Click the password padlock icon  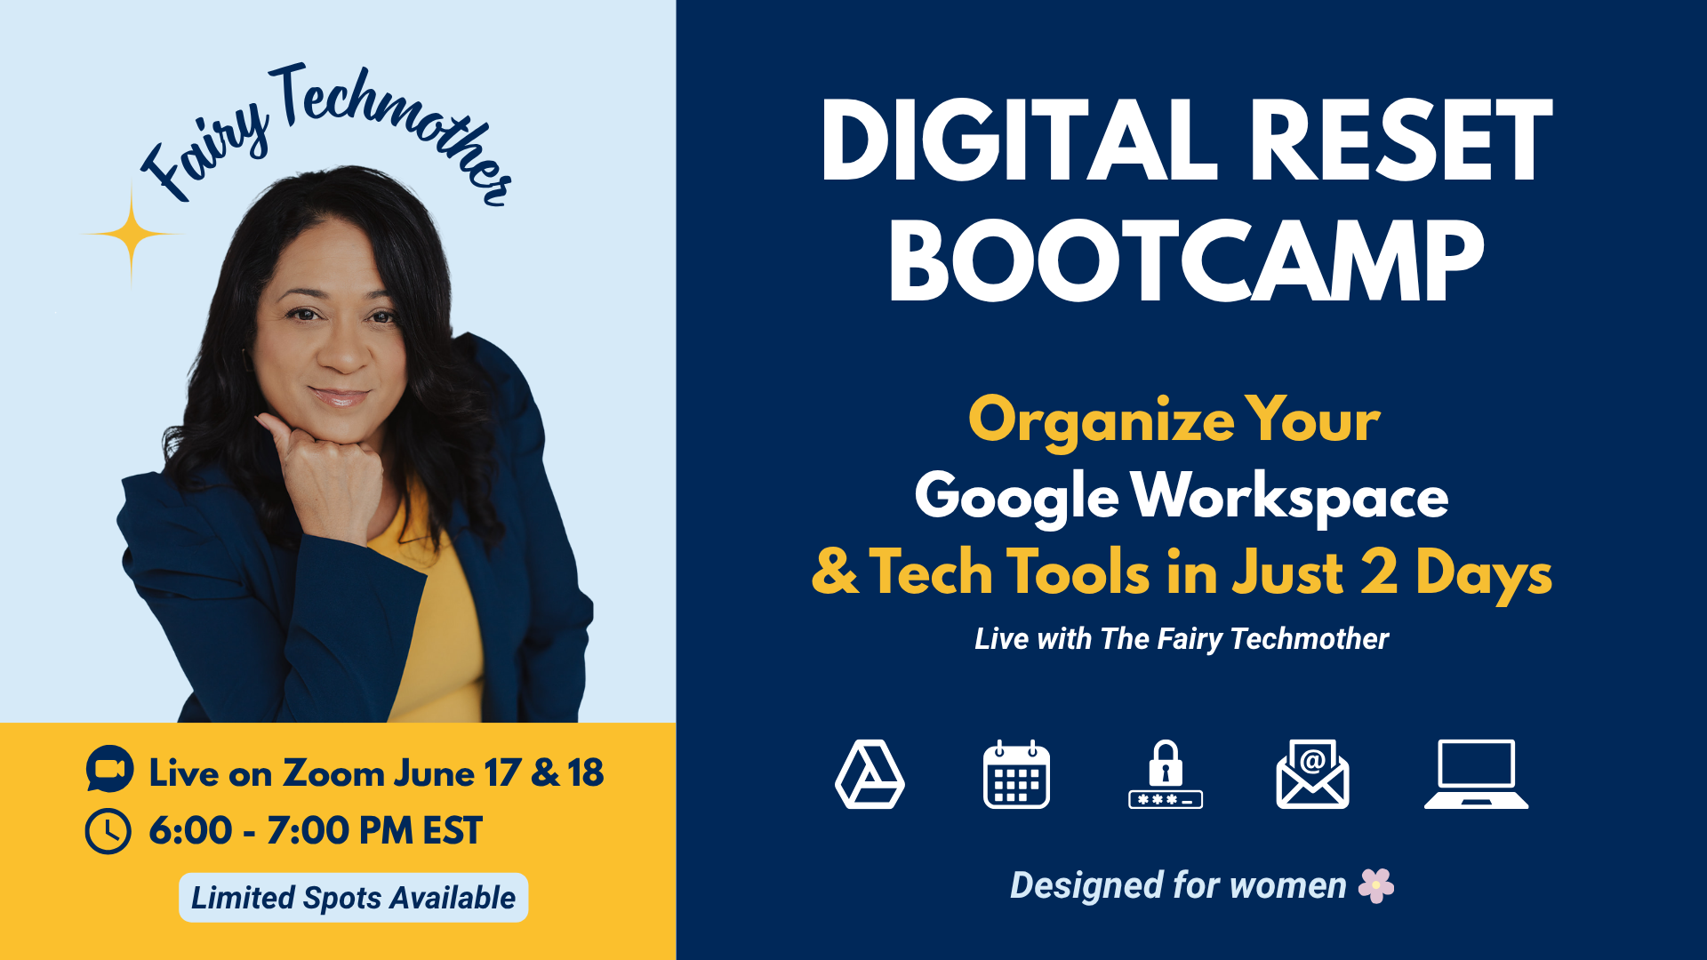coord(1165,774)
